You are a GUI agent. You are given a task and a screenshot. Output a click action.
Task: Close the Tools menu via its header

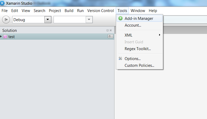pyautogui.click(x=122, y=11)
